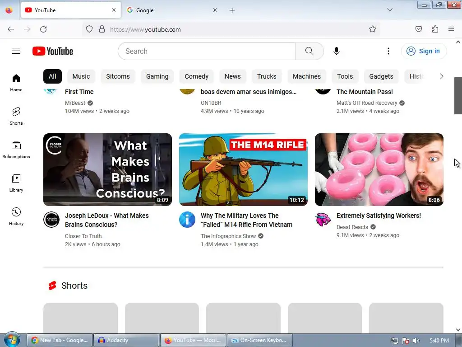Filter by News chip

[233, 76]
